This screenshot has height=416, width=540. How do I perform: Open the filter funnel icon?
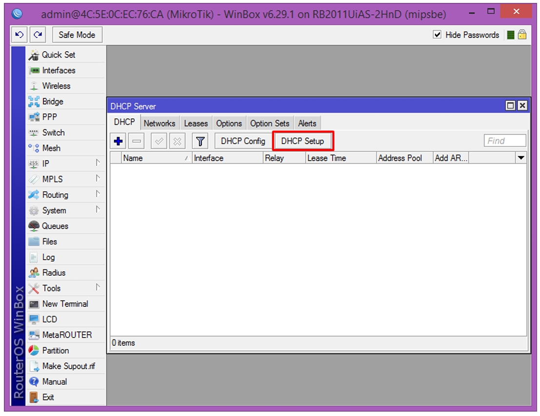click(x=200, y=141)
